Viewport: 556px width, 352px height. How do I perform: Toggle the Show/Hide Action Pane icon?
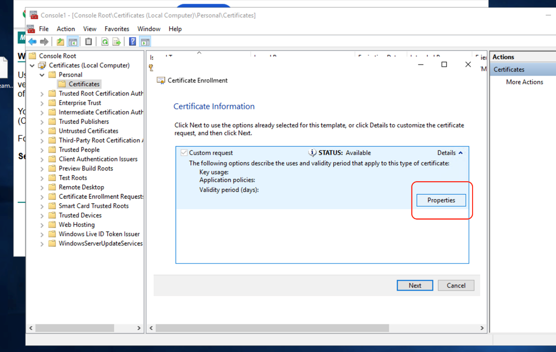click(145, 42)
